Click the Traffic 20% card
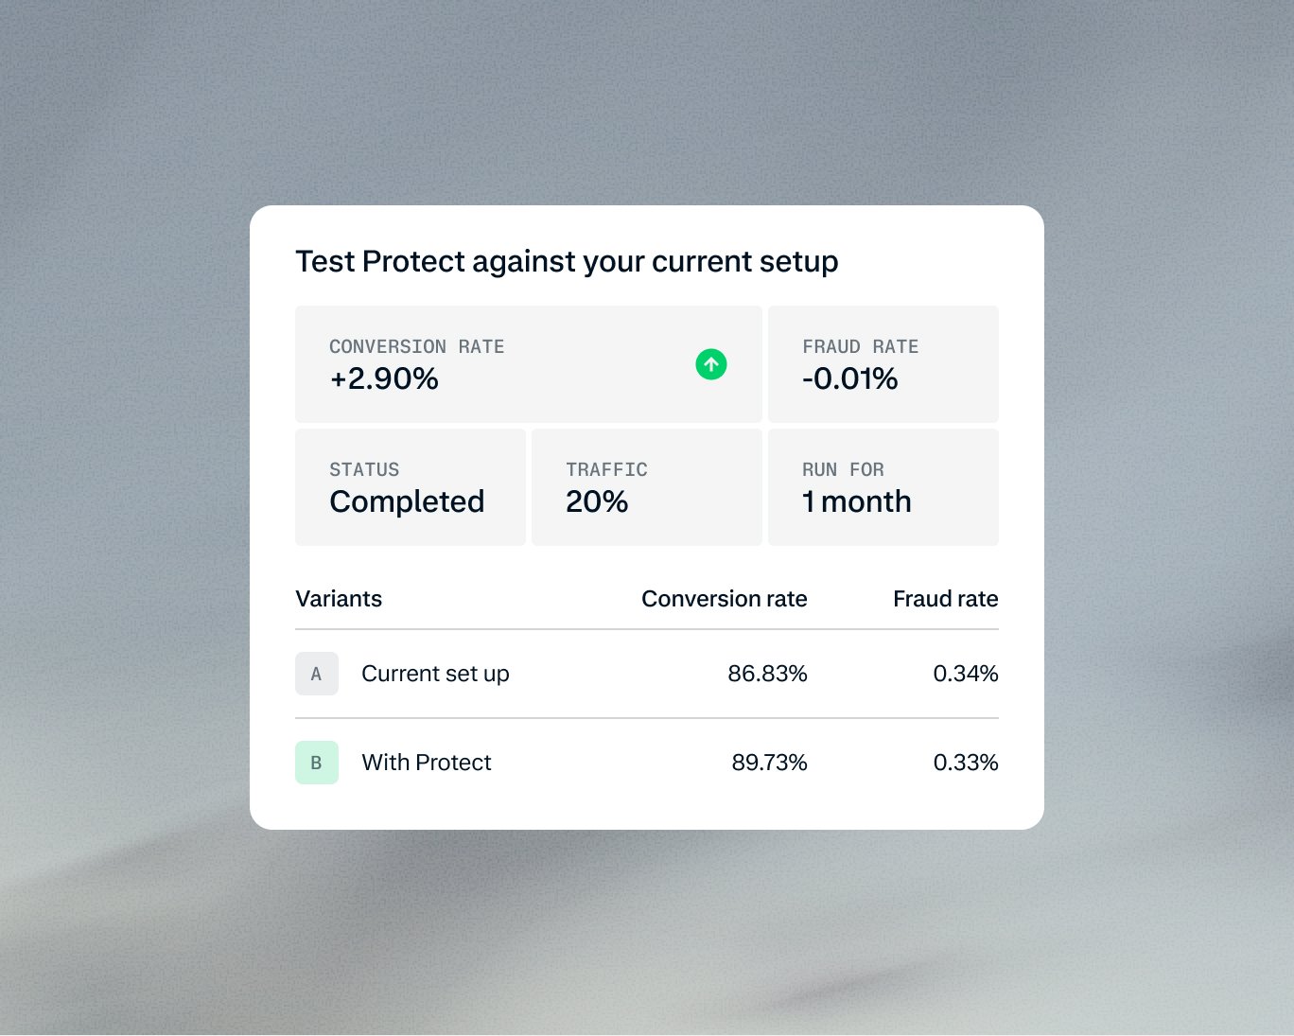Viewport: 1294px width, 1036px height. (x=647, y=487)
